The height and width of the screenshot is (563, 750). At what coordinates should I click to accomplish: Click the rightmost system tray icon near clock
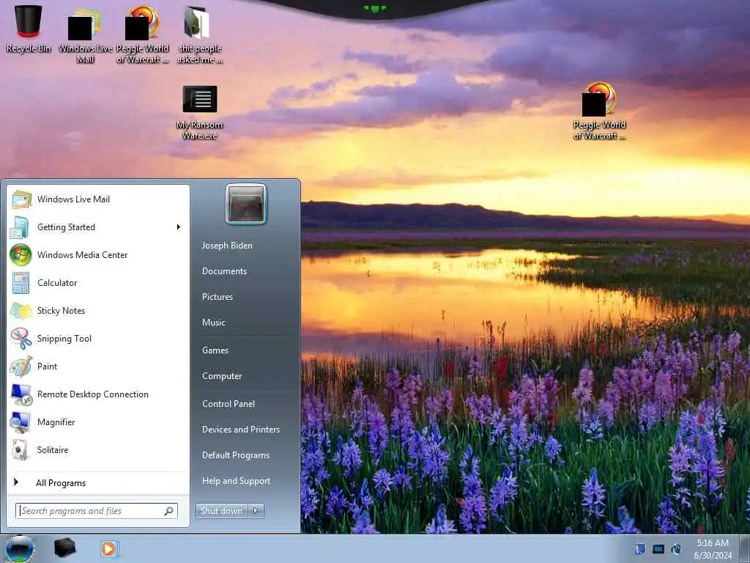pos(676,548)
